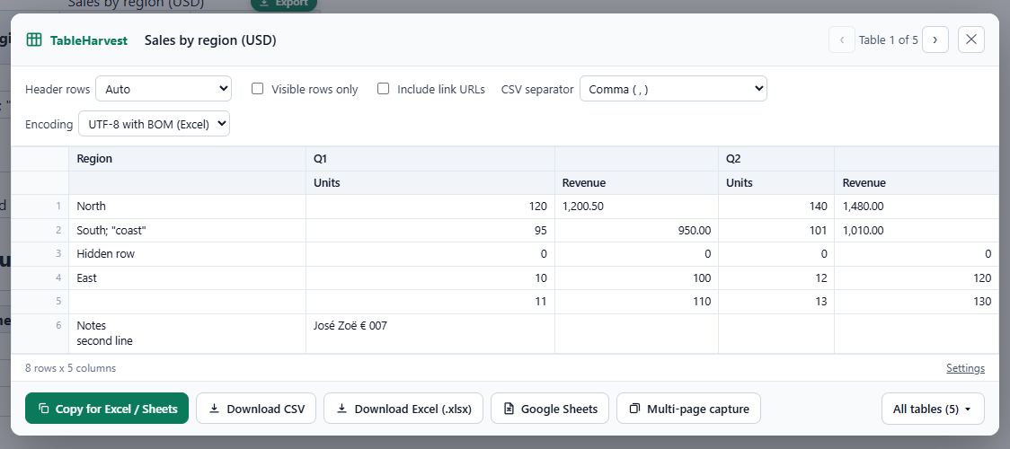Enable Include link URLs checkbox
Viewport: 1010px width, 449px height.
point(384,89)
